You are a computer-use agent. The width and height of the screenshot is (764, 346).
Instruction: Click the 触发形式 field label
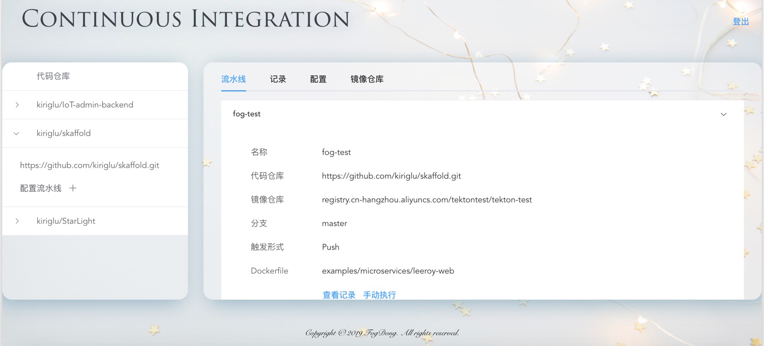tap(267, 247)
